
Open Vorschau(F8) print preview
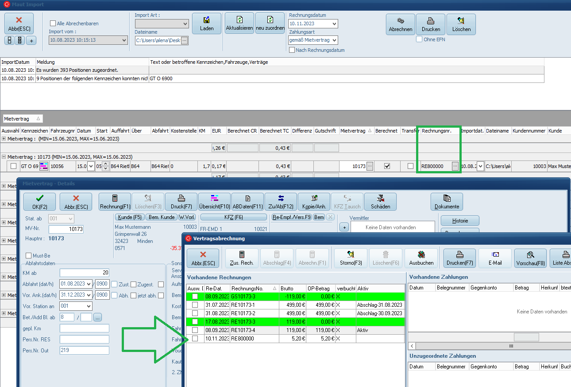coord(530,258)
